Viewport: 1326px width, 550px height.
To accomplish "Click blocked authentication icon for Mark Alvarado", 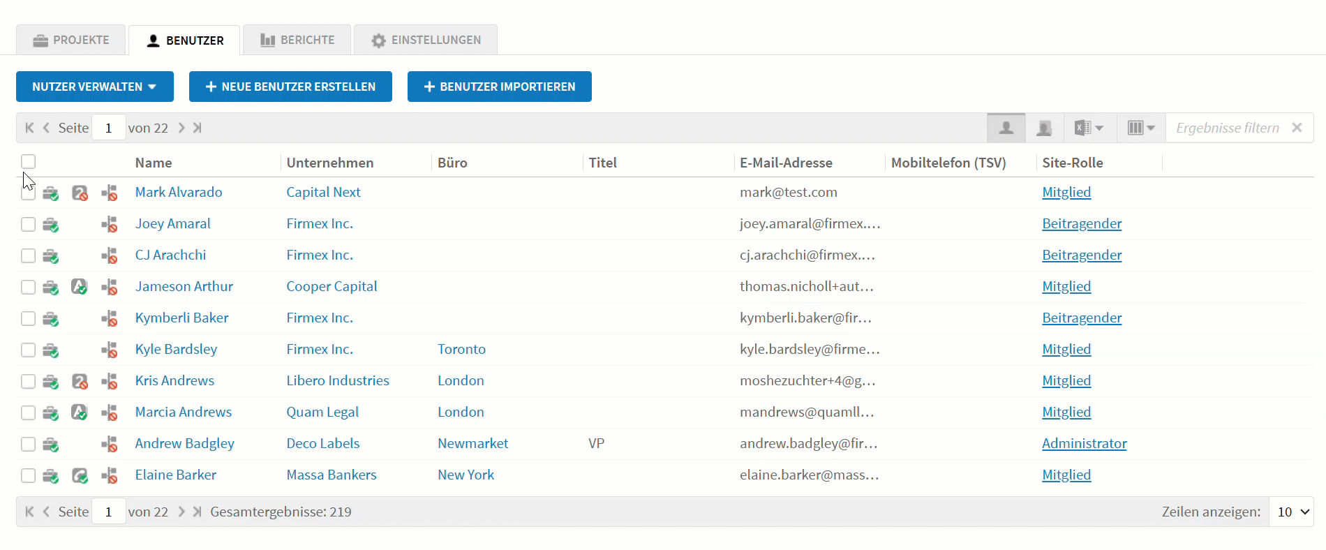I will point(80,193).
